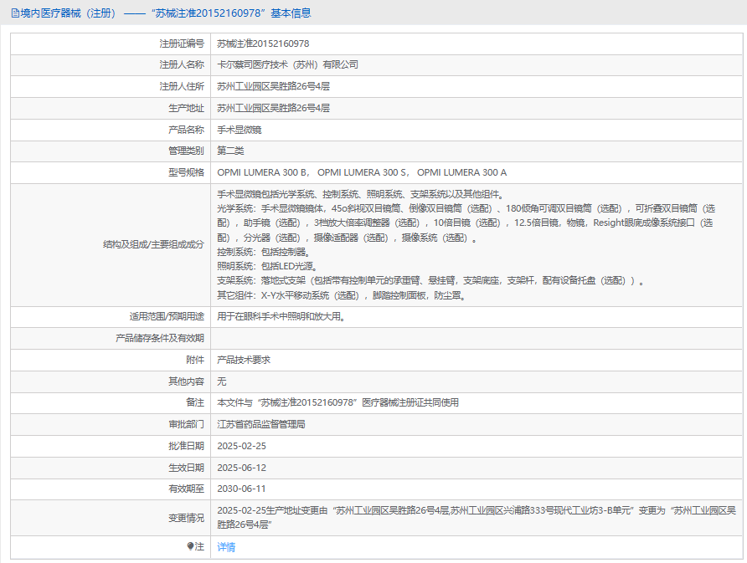Viewport: 747px width, 563px height.
Task: Click the 变更情况 description text
Action: tap(477, 517)
